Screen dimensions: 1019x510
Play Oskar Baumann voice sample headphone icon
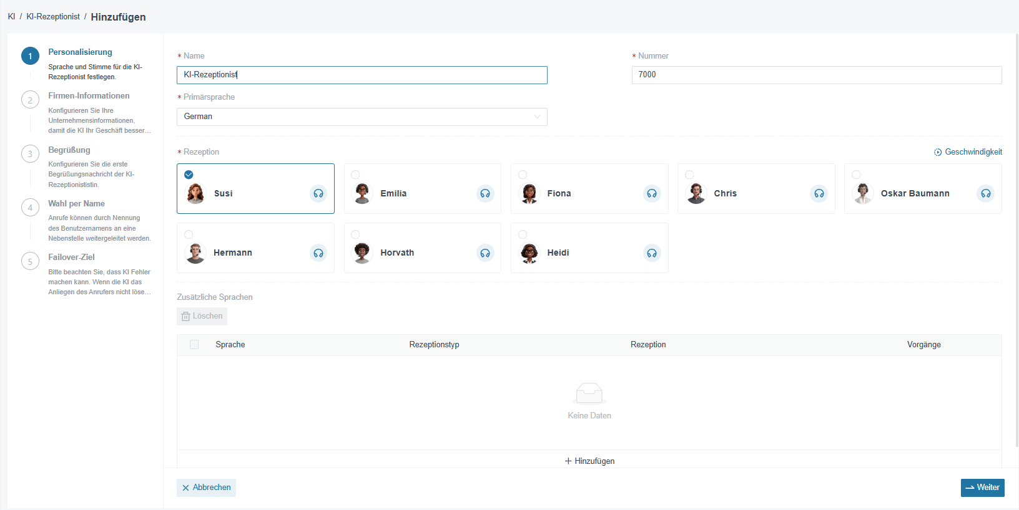point(986,193)
